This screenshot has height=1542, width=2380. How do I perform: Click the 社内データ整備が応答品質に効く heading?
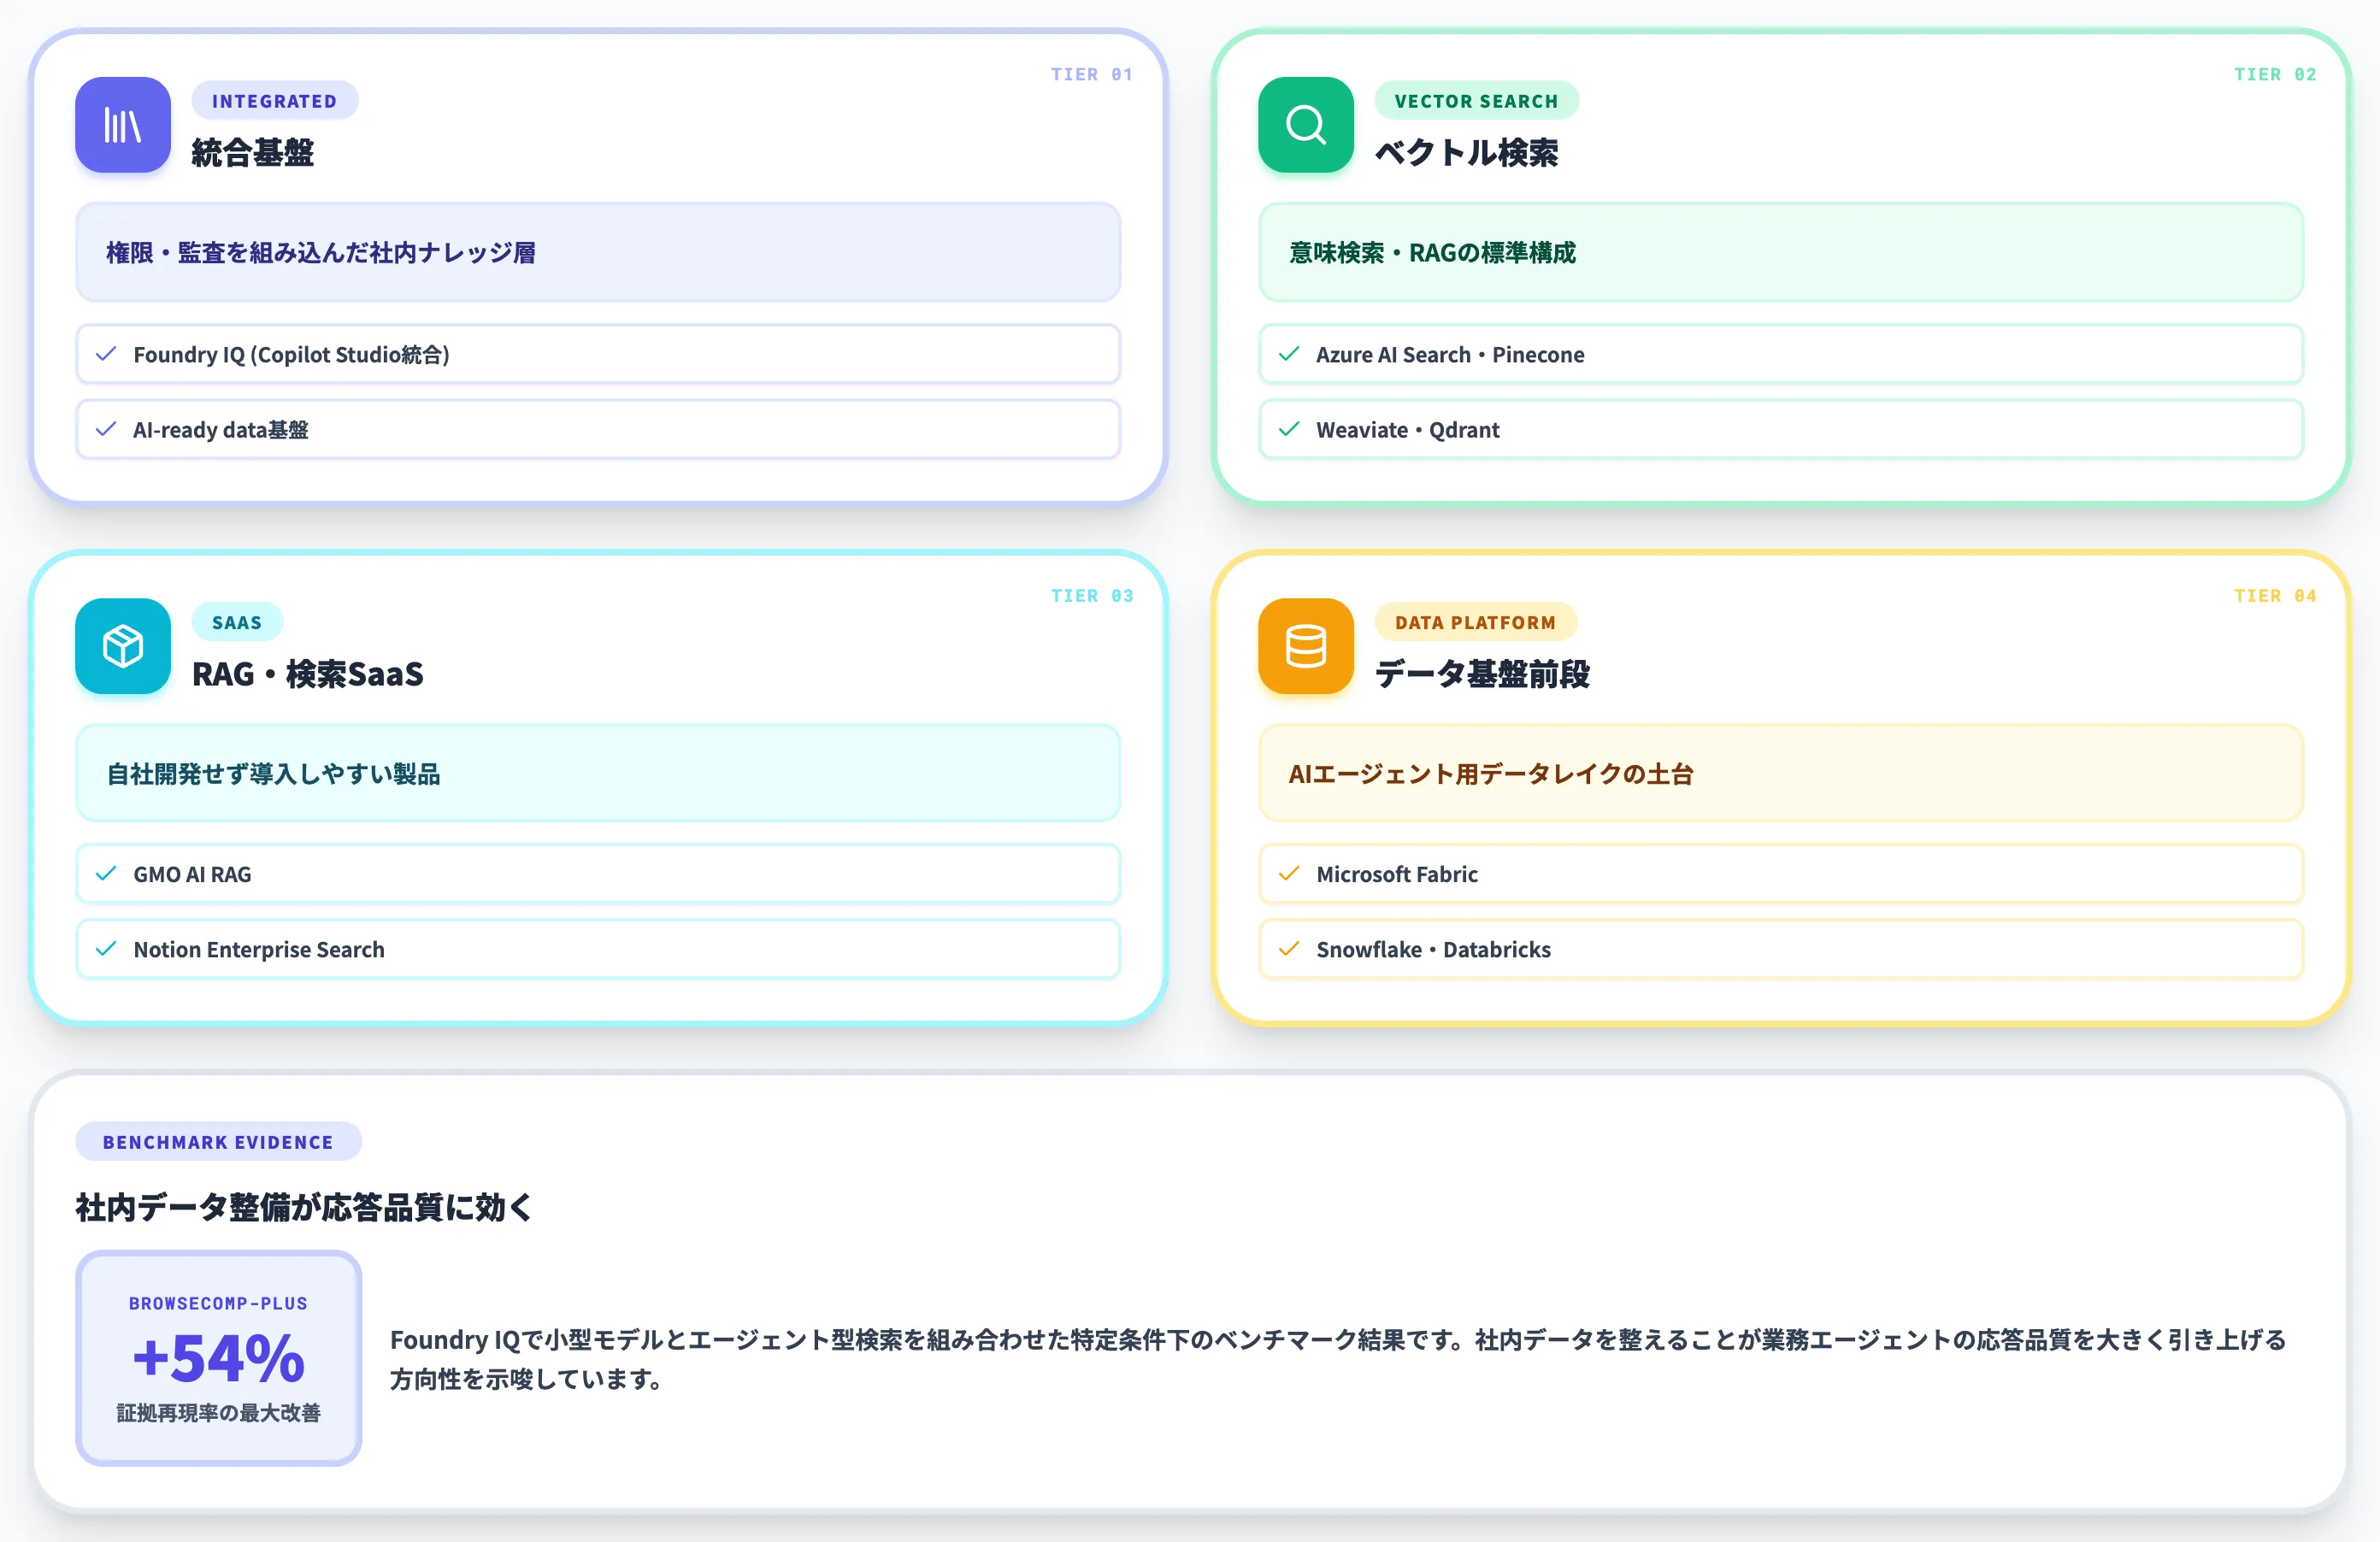pyautogui.click(x=305, y=1207)
